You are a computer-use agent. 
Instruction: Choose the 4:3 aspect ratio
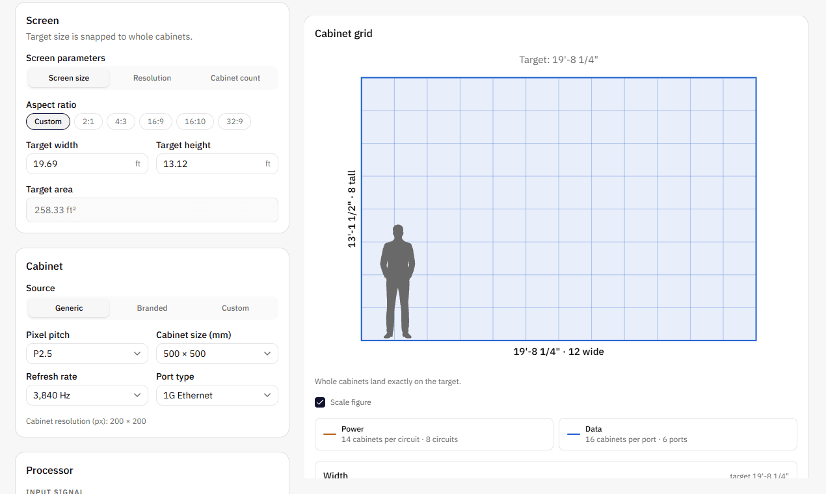click(x=121, y=122)
